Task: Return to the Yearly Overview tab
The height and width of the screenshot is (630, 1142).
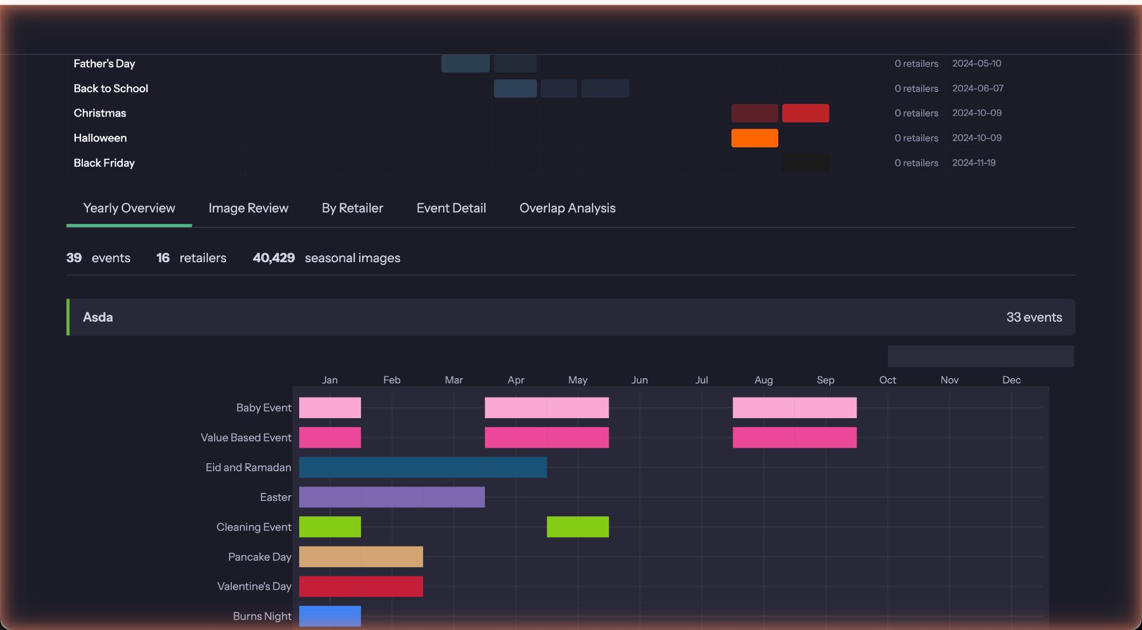Action: pos(128,208)
